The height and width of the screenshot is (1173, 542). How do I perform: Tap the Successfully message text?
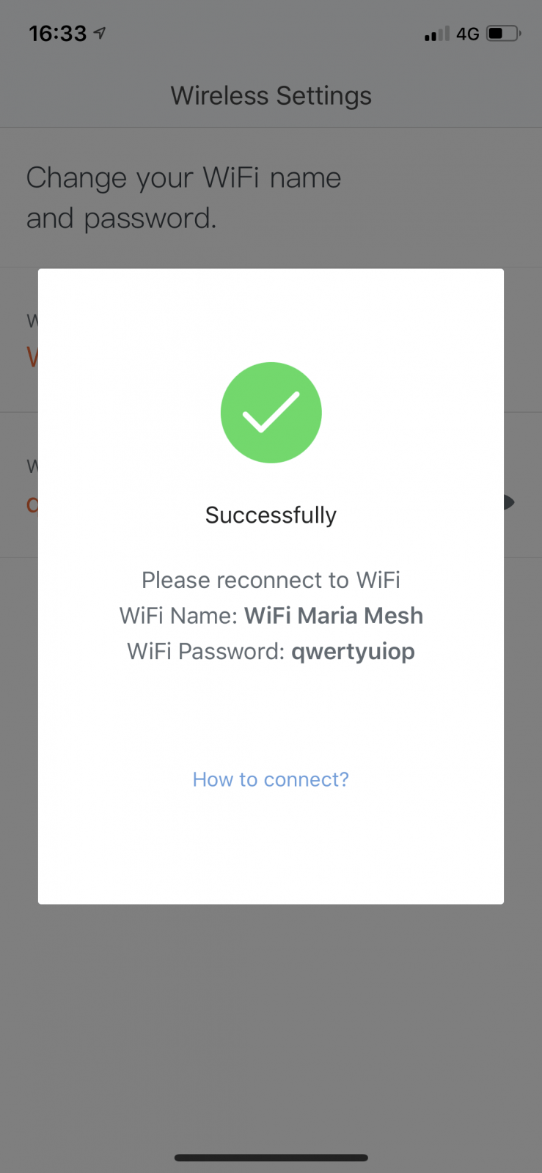click(x=271, y=515)
